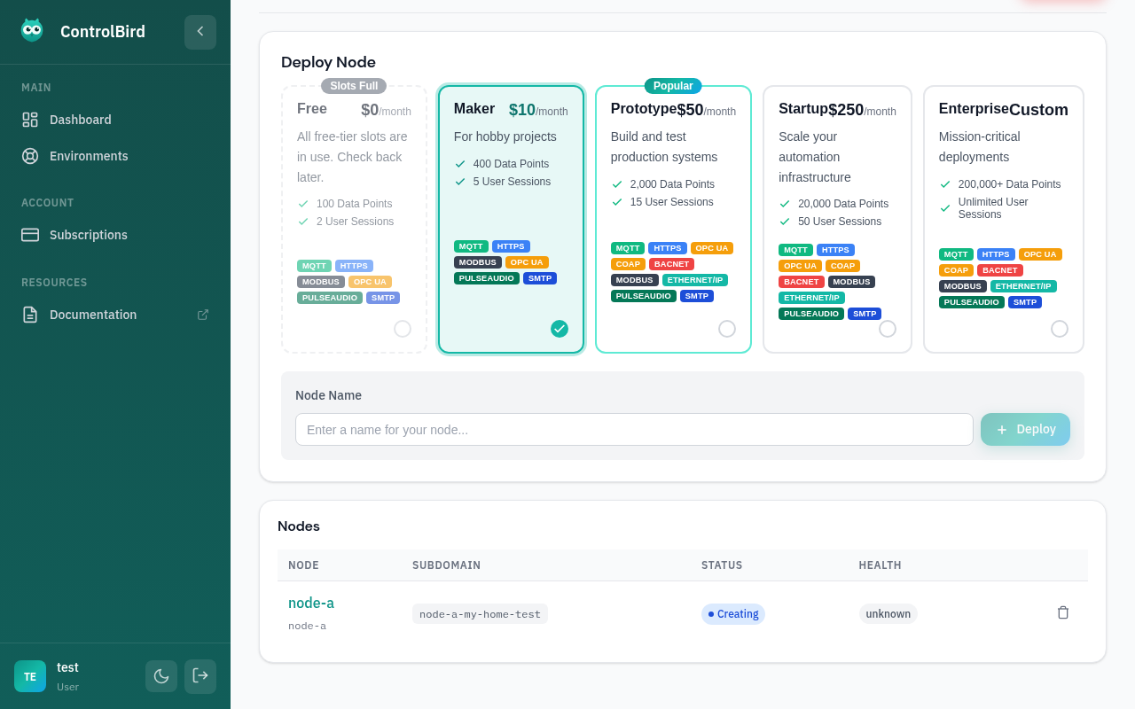1135x709 pixels.
Task: Click the Deploy button
Action: (x=1025, y=430)
